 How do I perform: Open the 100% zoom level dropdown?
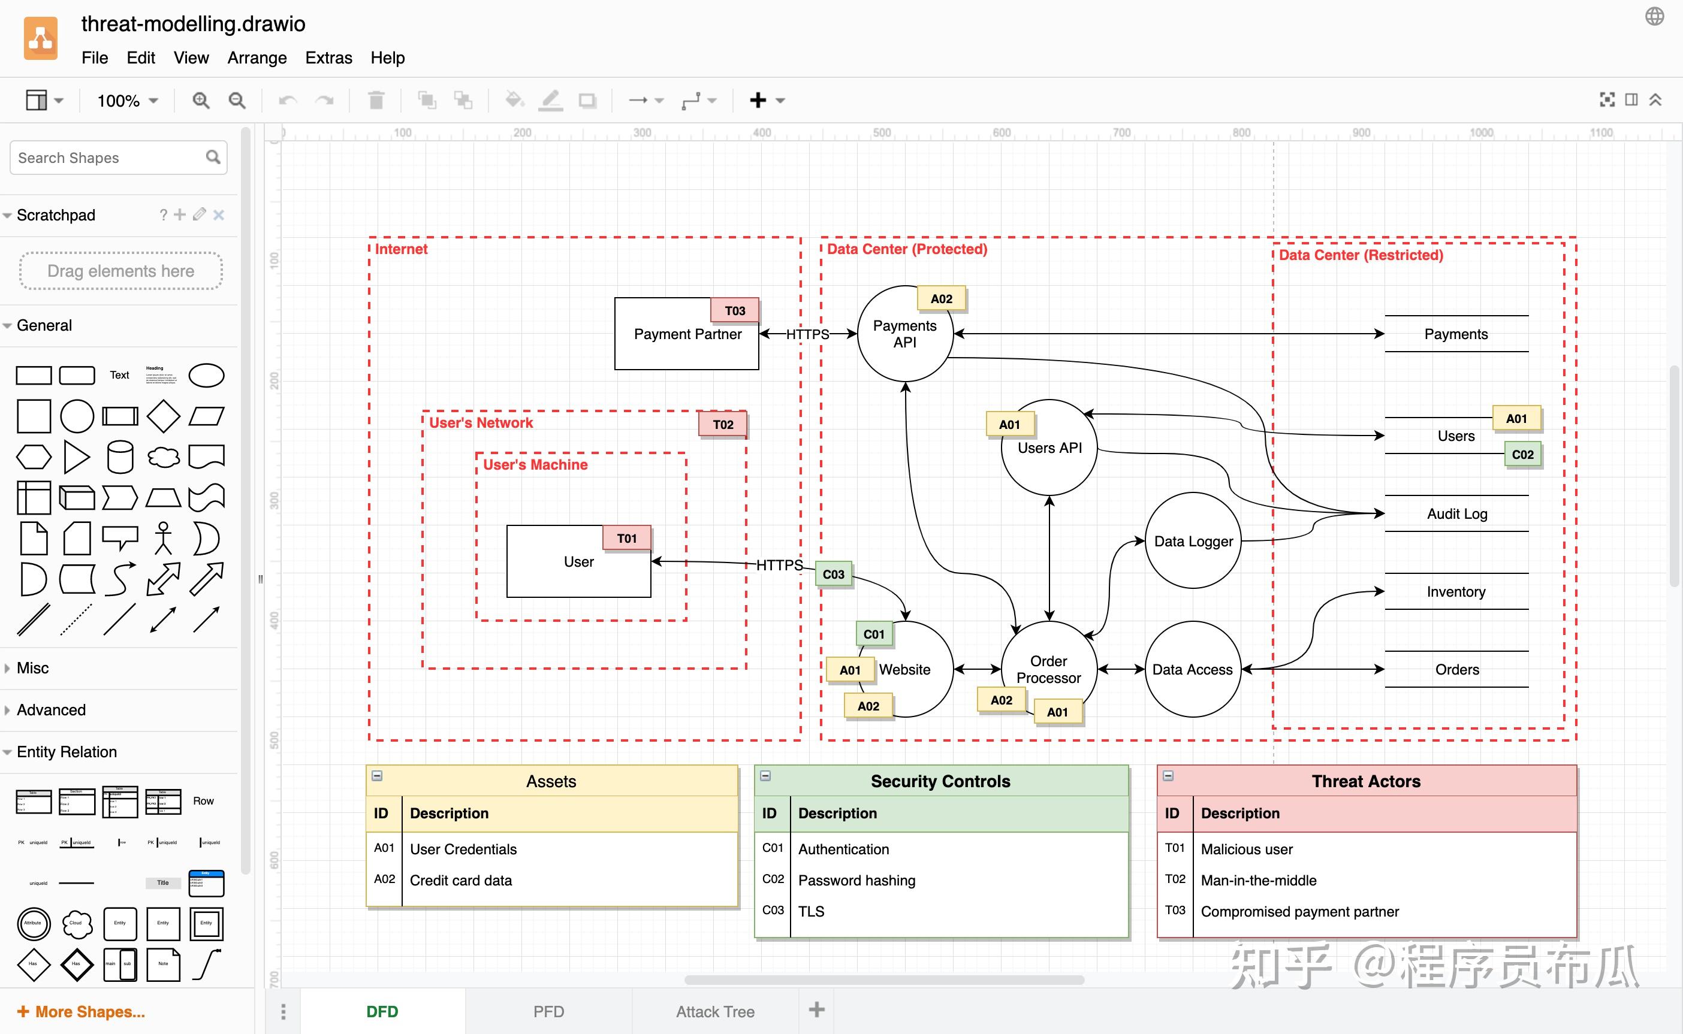127,101
